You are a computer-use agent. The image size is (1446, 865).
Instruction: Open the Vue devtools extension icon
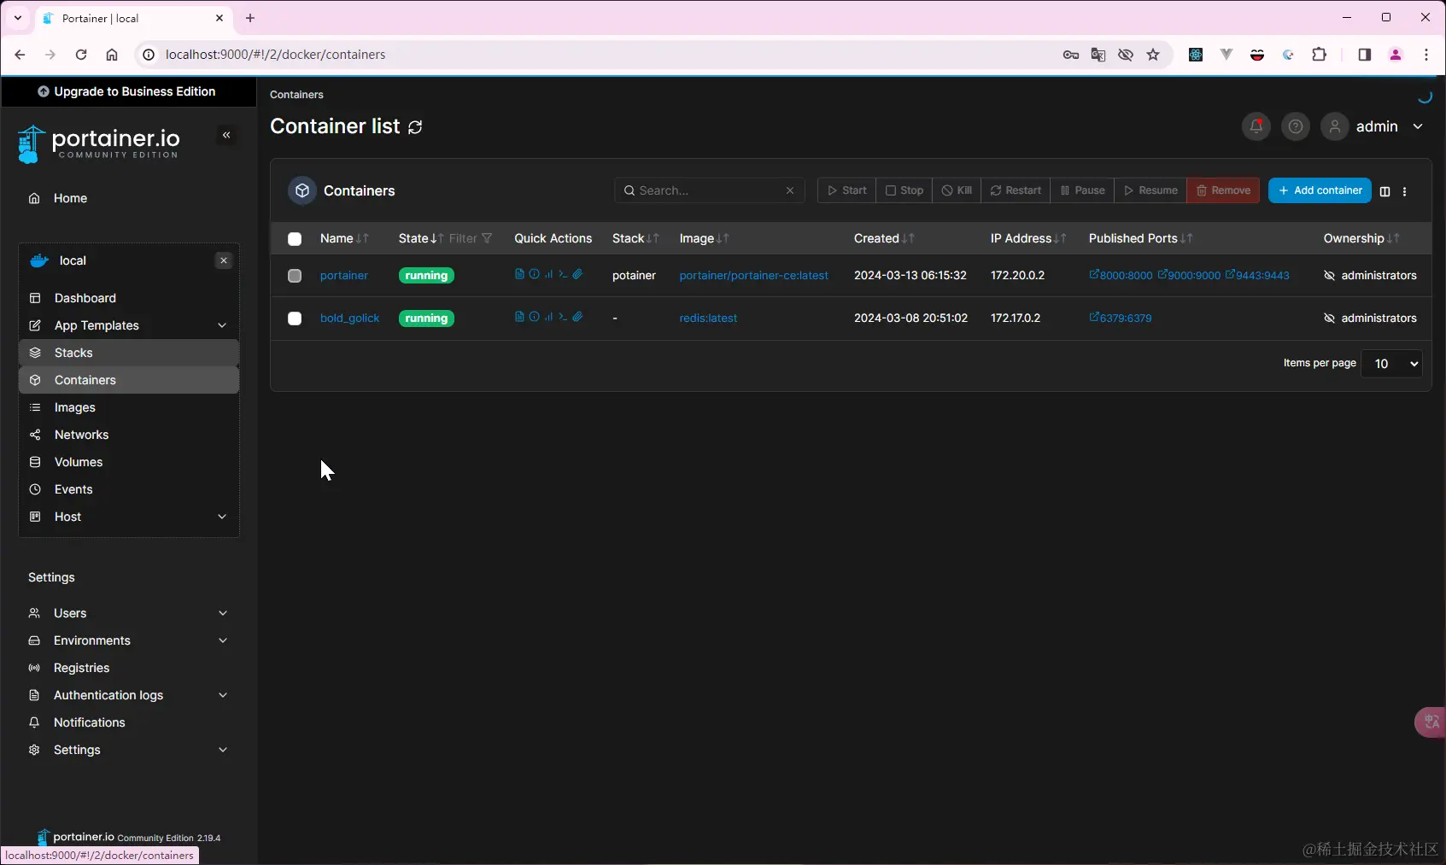pos(1226,55)
